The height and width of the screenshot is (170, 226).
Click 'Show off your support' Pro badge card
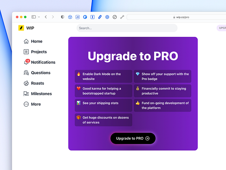coord(163,76)
